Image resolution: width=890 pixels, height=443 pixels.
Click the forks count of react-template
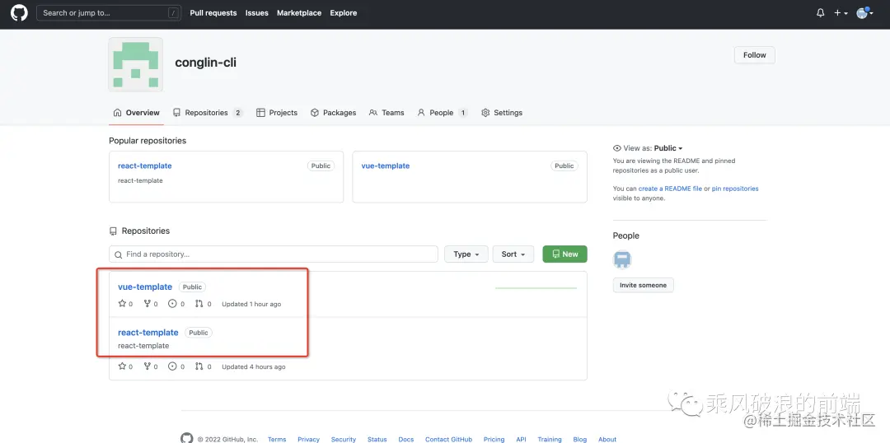coord(151,366)
